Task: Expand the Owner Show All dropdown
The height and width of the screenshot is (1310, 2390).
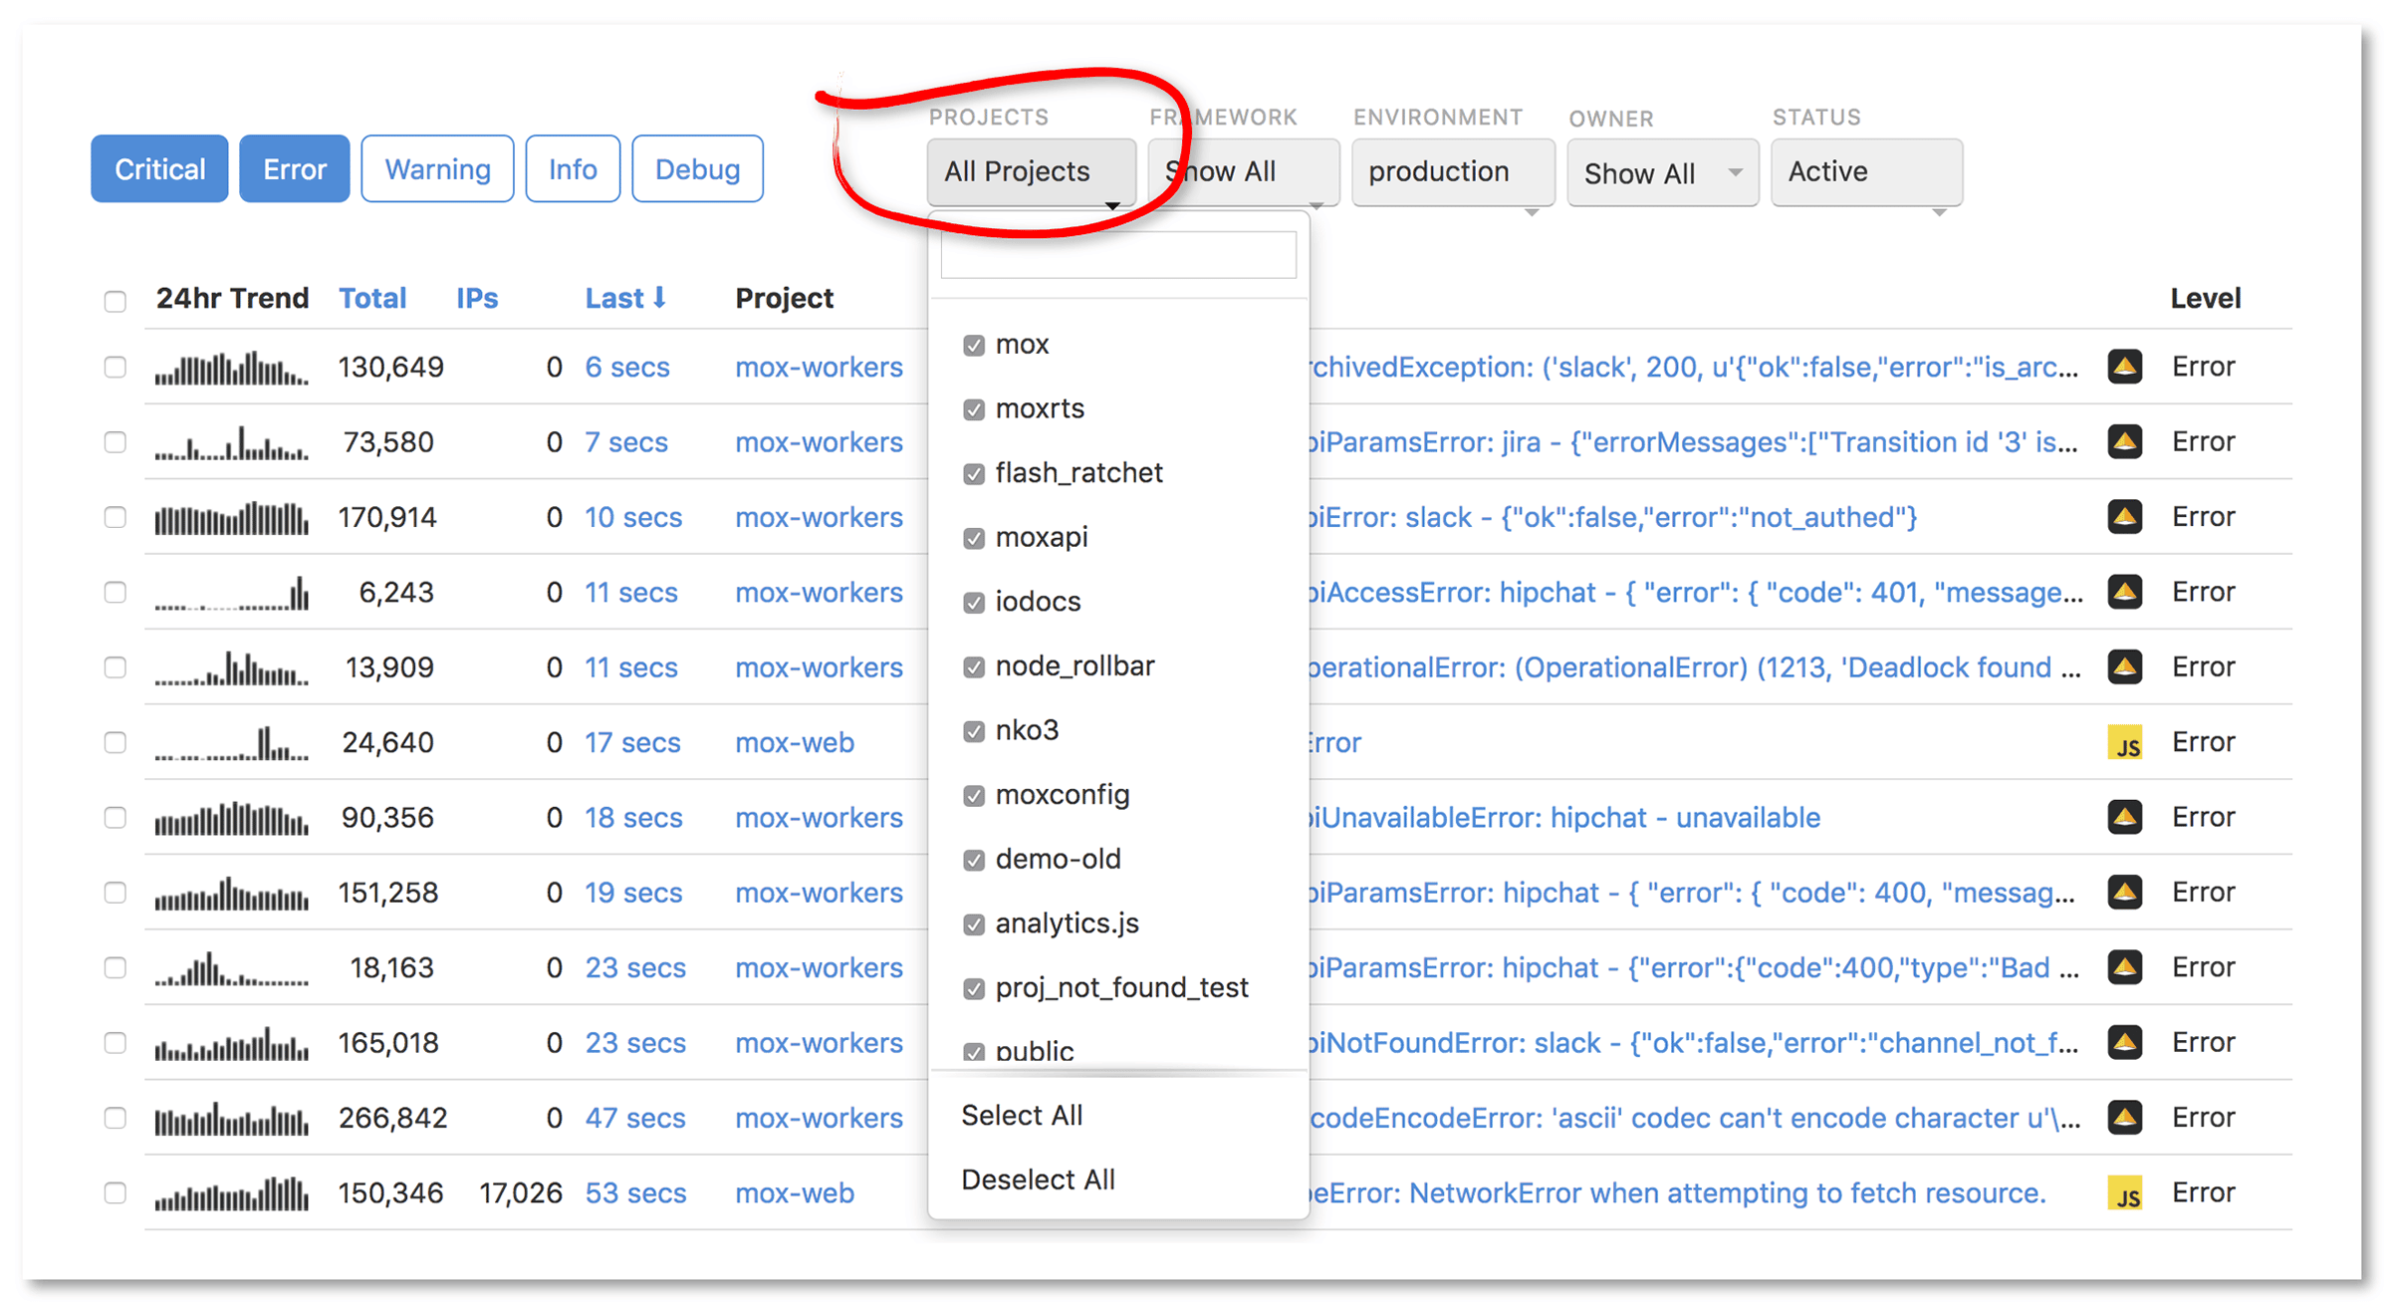Action: 1661,173
